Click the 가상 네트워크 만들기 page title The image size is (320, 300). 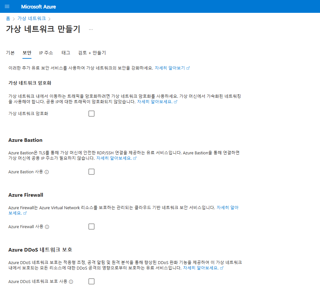(x=43, y=29)
